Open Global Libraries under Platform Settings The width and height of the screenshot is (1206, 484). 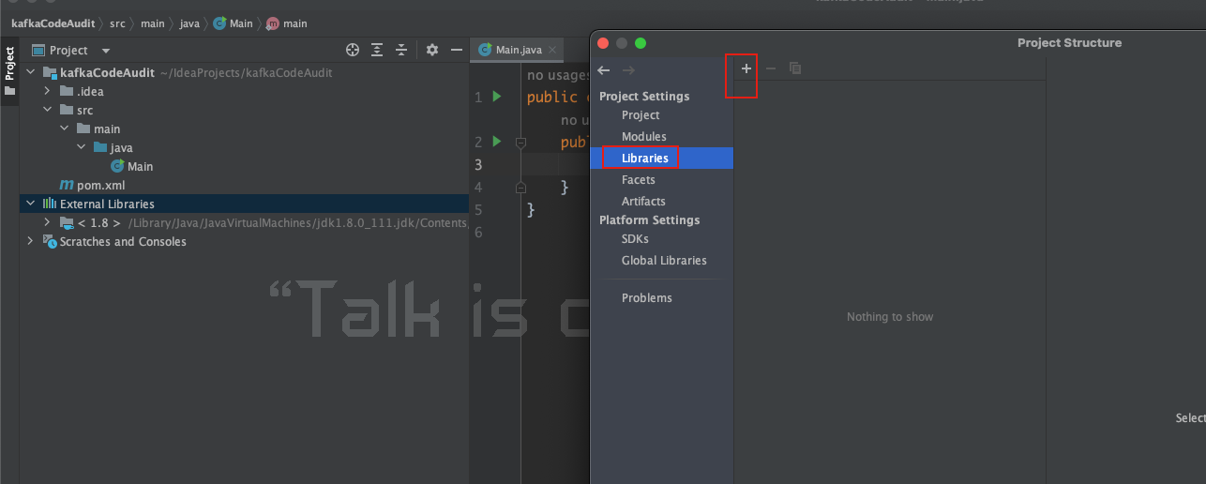[664, 260]
